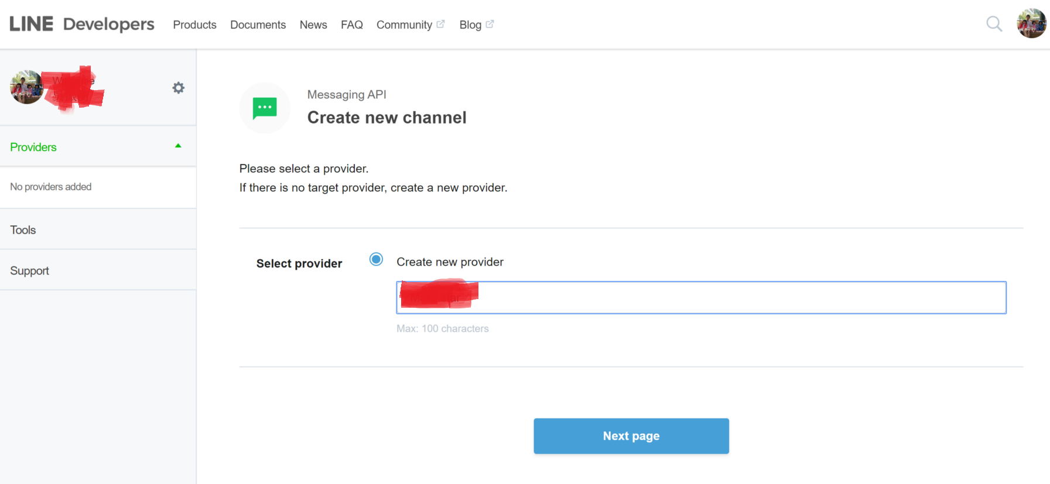Screen dimensions: 1050x484
Task: Open the search magnifier icon
Action: (x=994, y=24)
